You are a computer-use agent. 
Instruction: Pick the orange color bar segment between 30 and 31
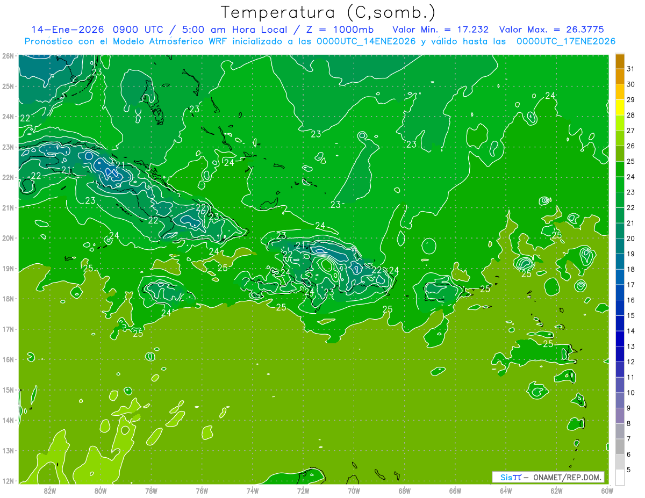pyautogui.click(x=620, y=77)
